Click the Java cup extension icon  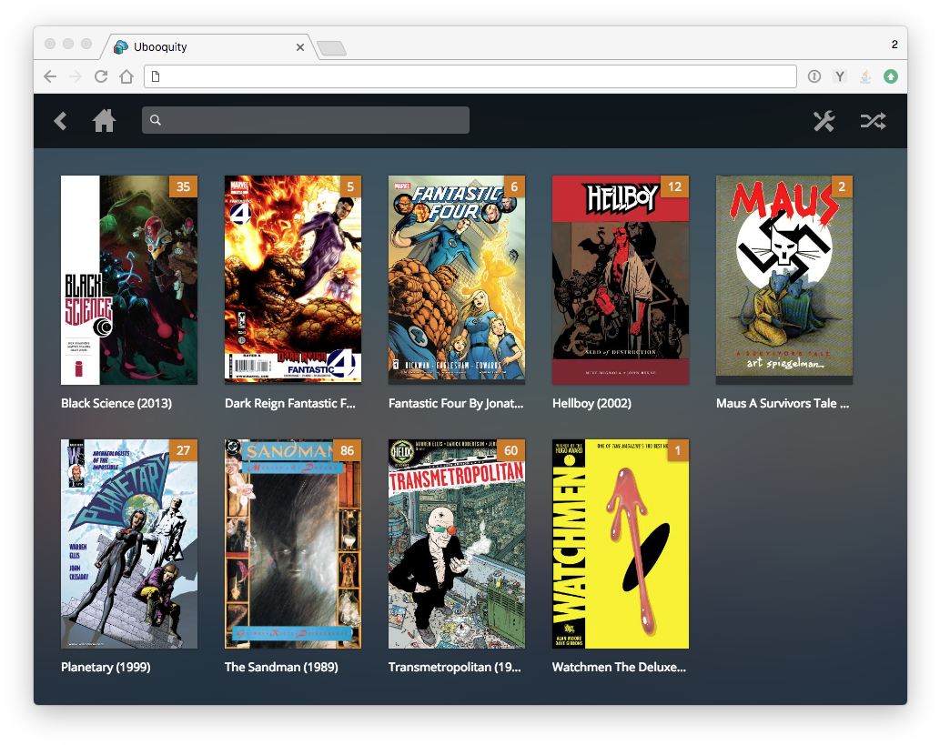tap(865, 76)
